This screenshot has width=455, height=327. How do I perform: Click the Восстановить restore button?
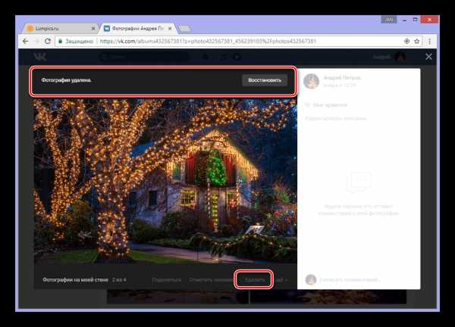[265, 80]
